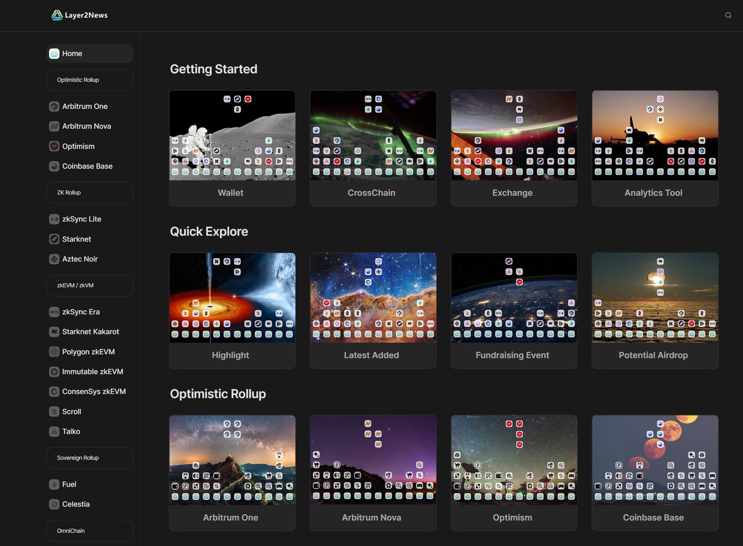743x546 pixels.
Task: Open the search magnifier icon
Action: 728,15
